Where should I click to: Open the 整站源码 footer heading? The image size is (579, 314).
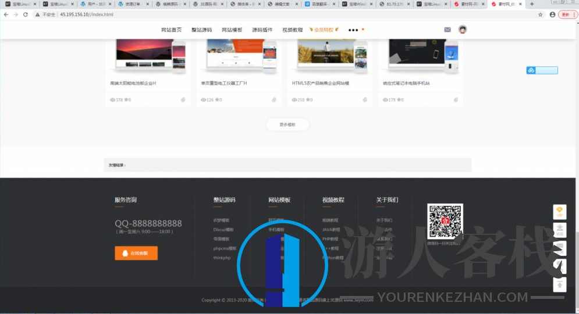[x=224, y=199]
